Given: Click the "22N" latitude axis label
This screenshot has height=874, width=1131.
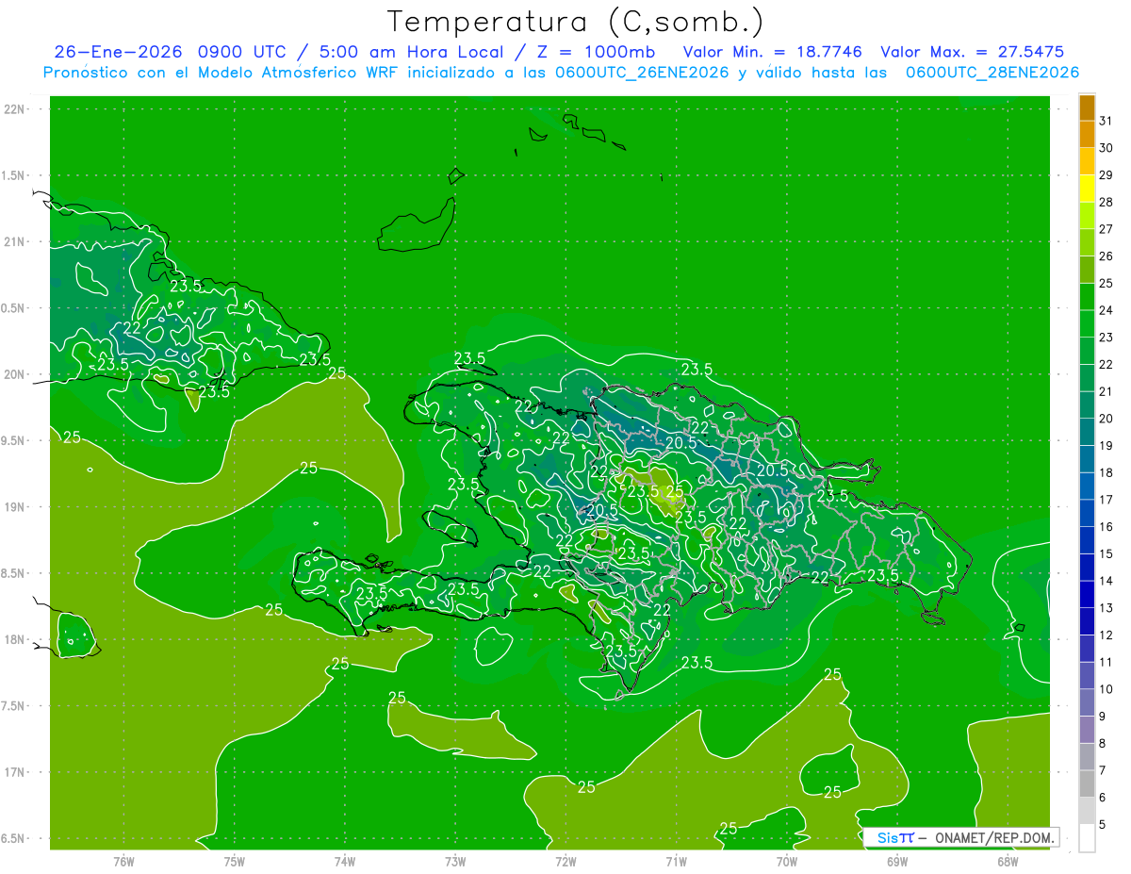Looking at the screenshot, I should 15,109.
